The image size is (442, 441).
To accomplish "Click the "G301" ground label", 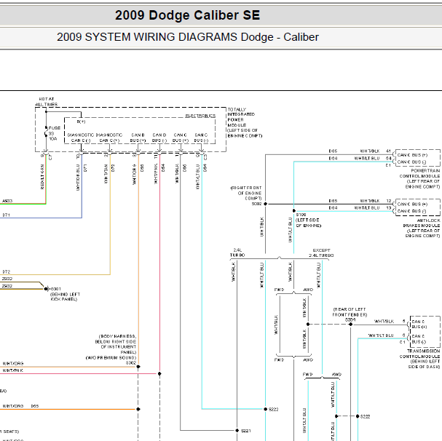I will 55,289.
